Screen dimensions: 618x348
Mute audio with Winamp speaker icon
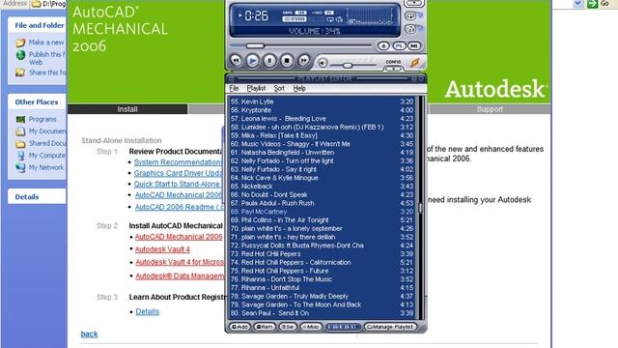pos(323,63)
